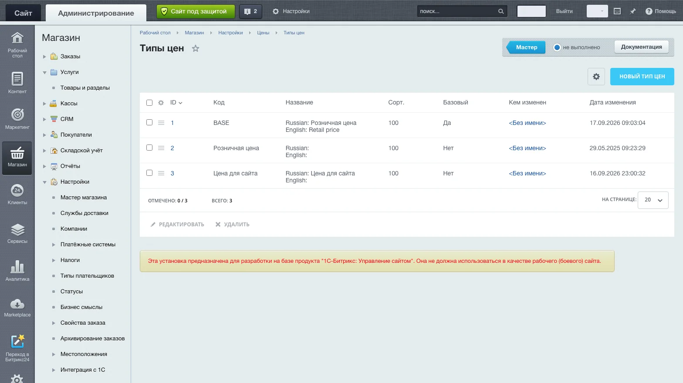Viewport: 683px width, 383px height.
Task: Click the Переход в Битрикс24 icon
Action: pos(17,341)
